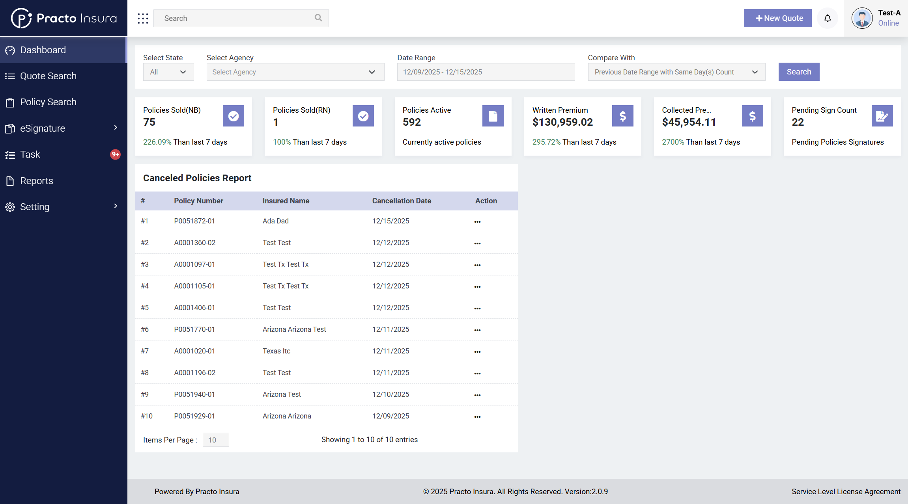
Task: Open the notification bell
Action: point(827,18)
